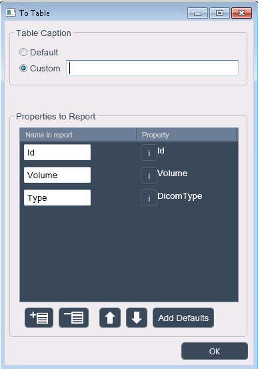Click the info icon beside Id property
Image resolution: width=258 pixels, height=369 pixels.
pos(149,153)
